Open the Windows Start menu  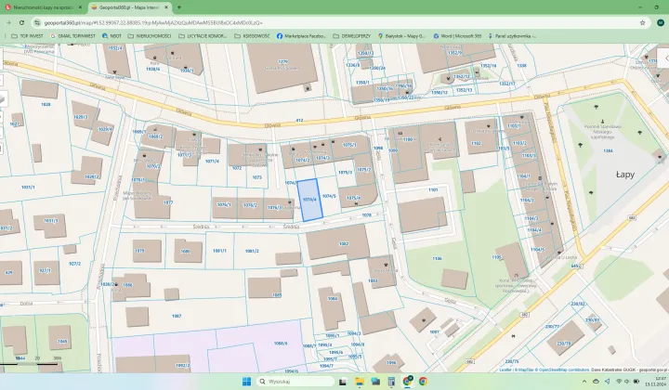[x=247, y=381]
